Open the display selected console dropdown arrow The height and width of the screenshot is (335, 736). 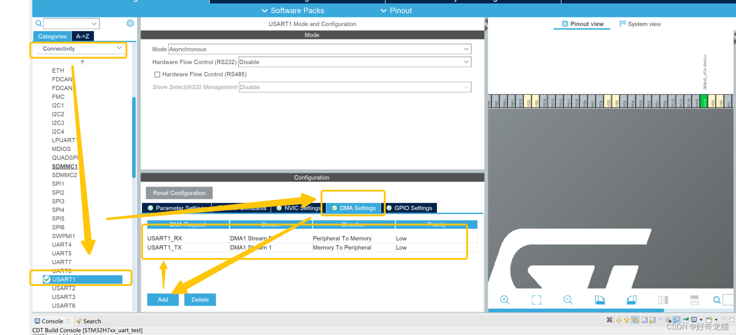click(x=701, y=320)
